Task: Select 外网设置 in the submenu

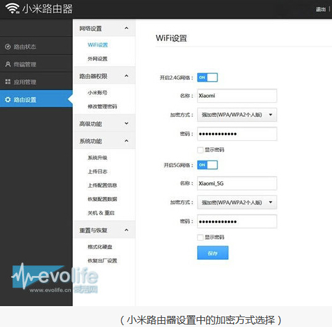Action: (x=97, y=58)
